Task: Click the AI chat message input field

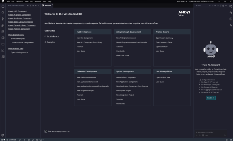Action: click(x=211, y=132)
